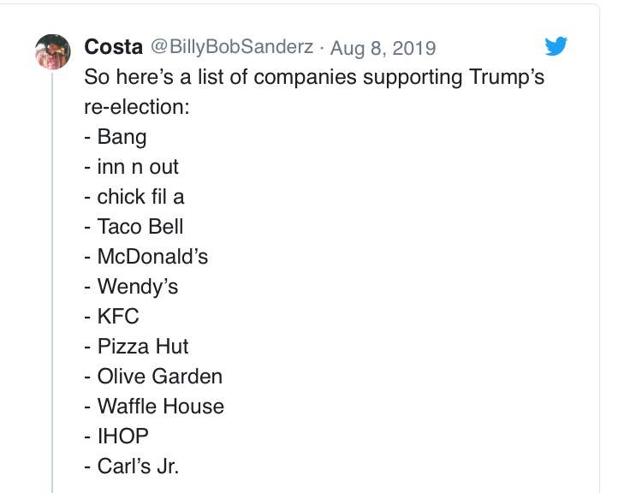Image resolution: width=618 pixels, height=493 pixels.
Task: Click the Pizza Hut list entry
Action: pos(136,347)
